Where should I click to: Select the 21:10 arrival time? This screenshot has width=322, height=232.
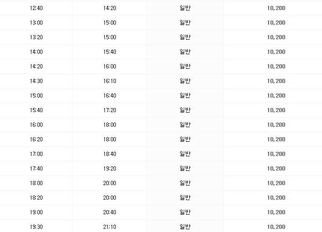click(x=110, y=227)
